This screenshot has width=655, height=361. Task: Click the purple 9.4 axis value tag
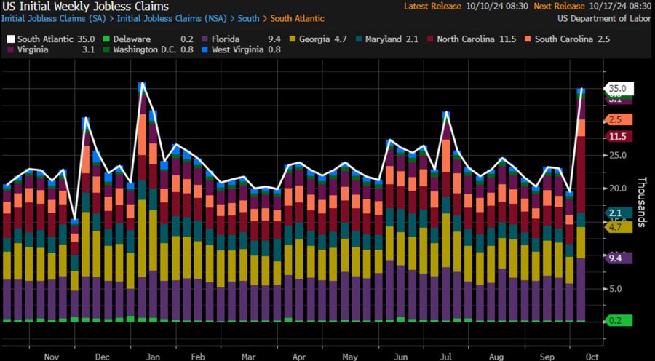tap(618, 258)
